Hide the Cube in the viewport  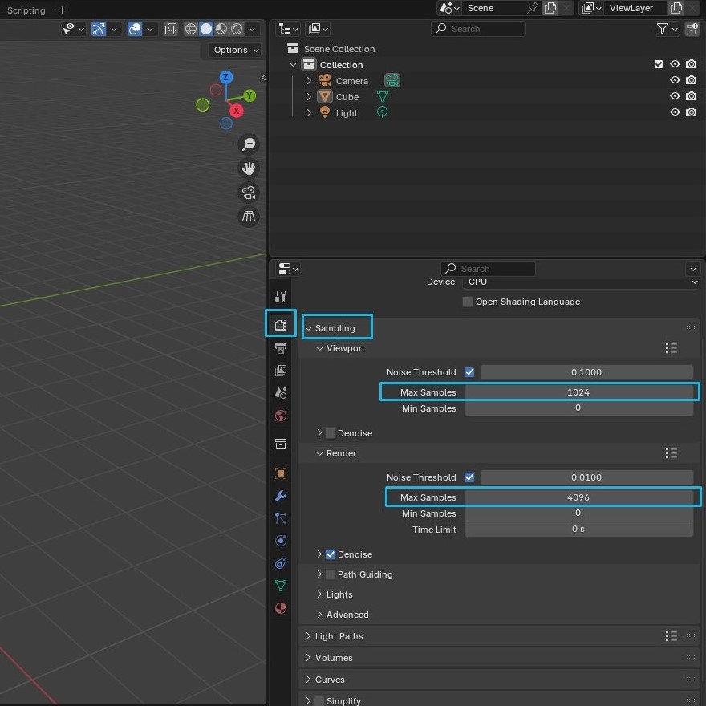point(675,96)
